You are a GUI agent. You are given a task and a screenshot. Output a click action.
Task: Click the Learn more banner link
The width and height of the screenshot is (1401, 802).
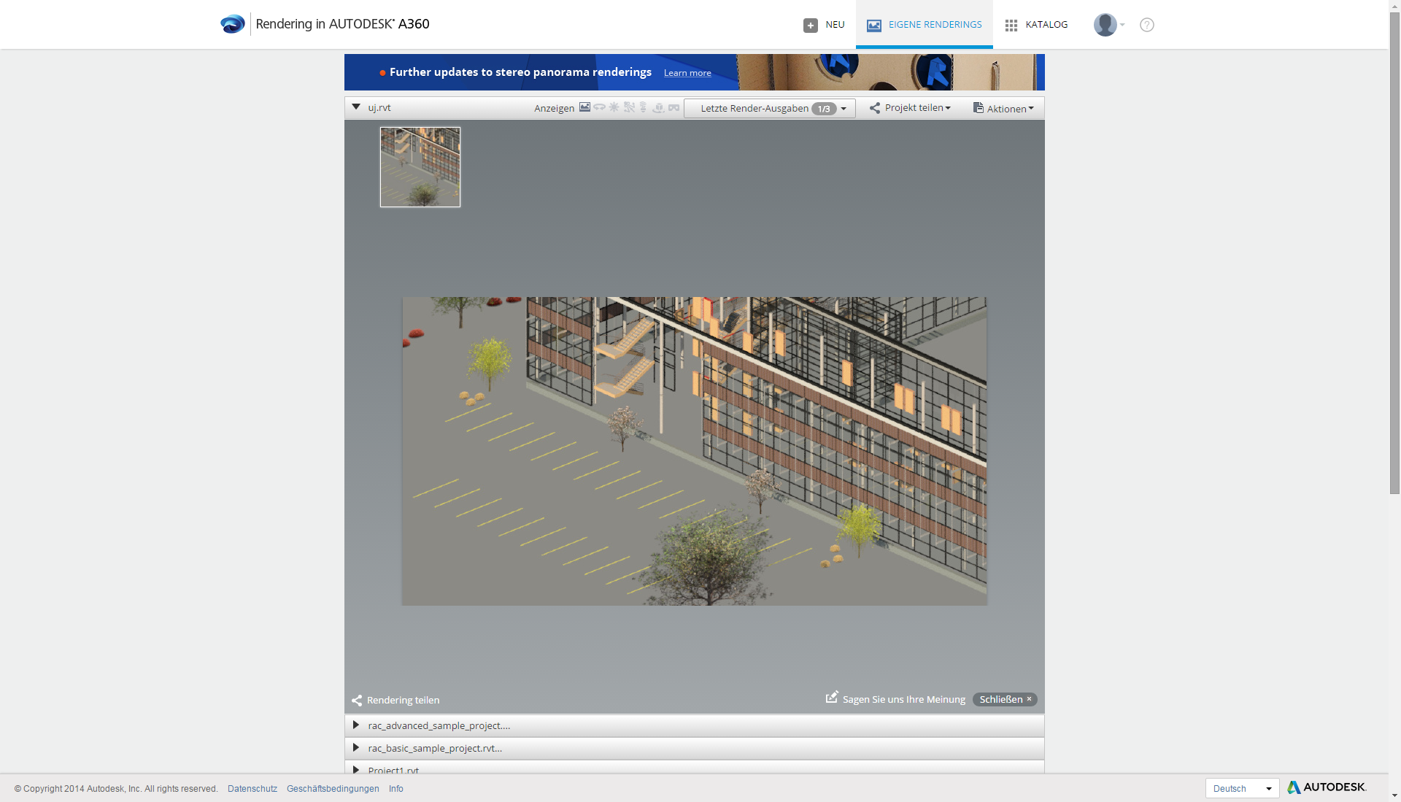coord(687,73)
